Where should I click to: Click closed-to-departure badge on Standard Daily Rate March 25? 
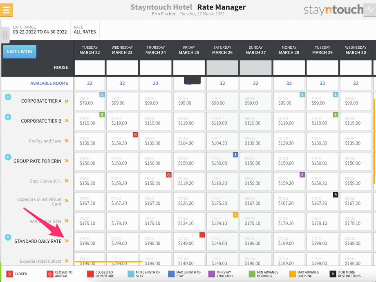tap(202, 235)
